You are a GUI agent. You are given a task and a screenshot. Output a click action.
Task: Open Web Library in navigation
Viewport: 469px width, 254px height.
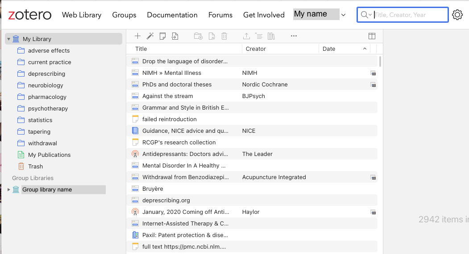coord(82,15)
